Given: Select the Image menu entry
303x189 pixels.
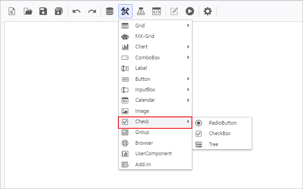Looking at the screenshot, I should click(x=155, y=111).
